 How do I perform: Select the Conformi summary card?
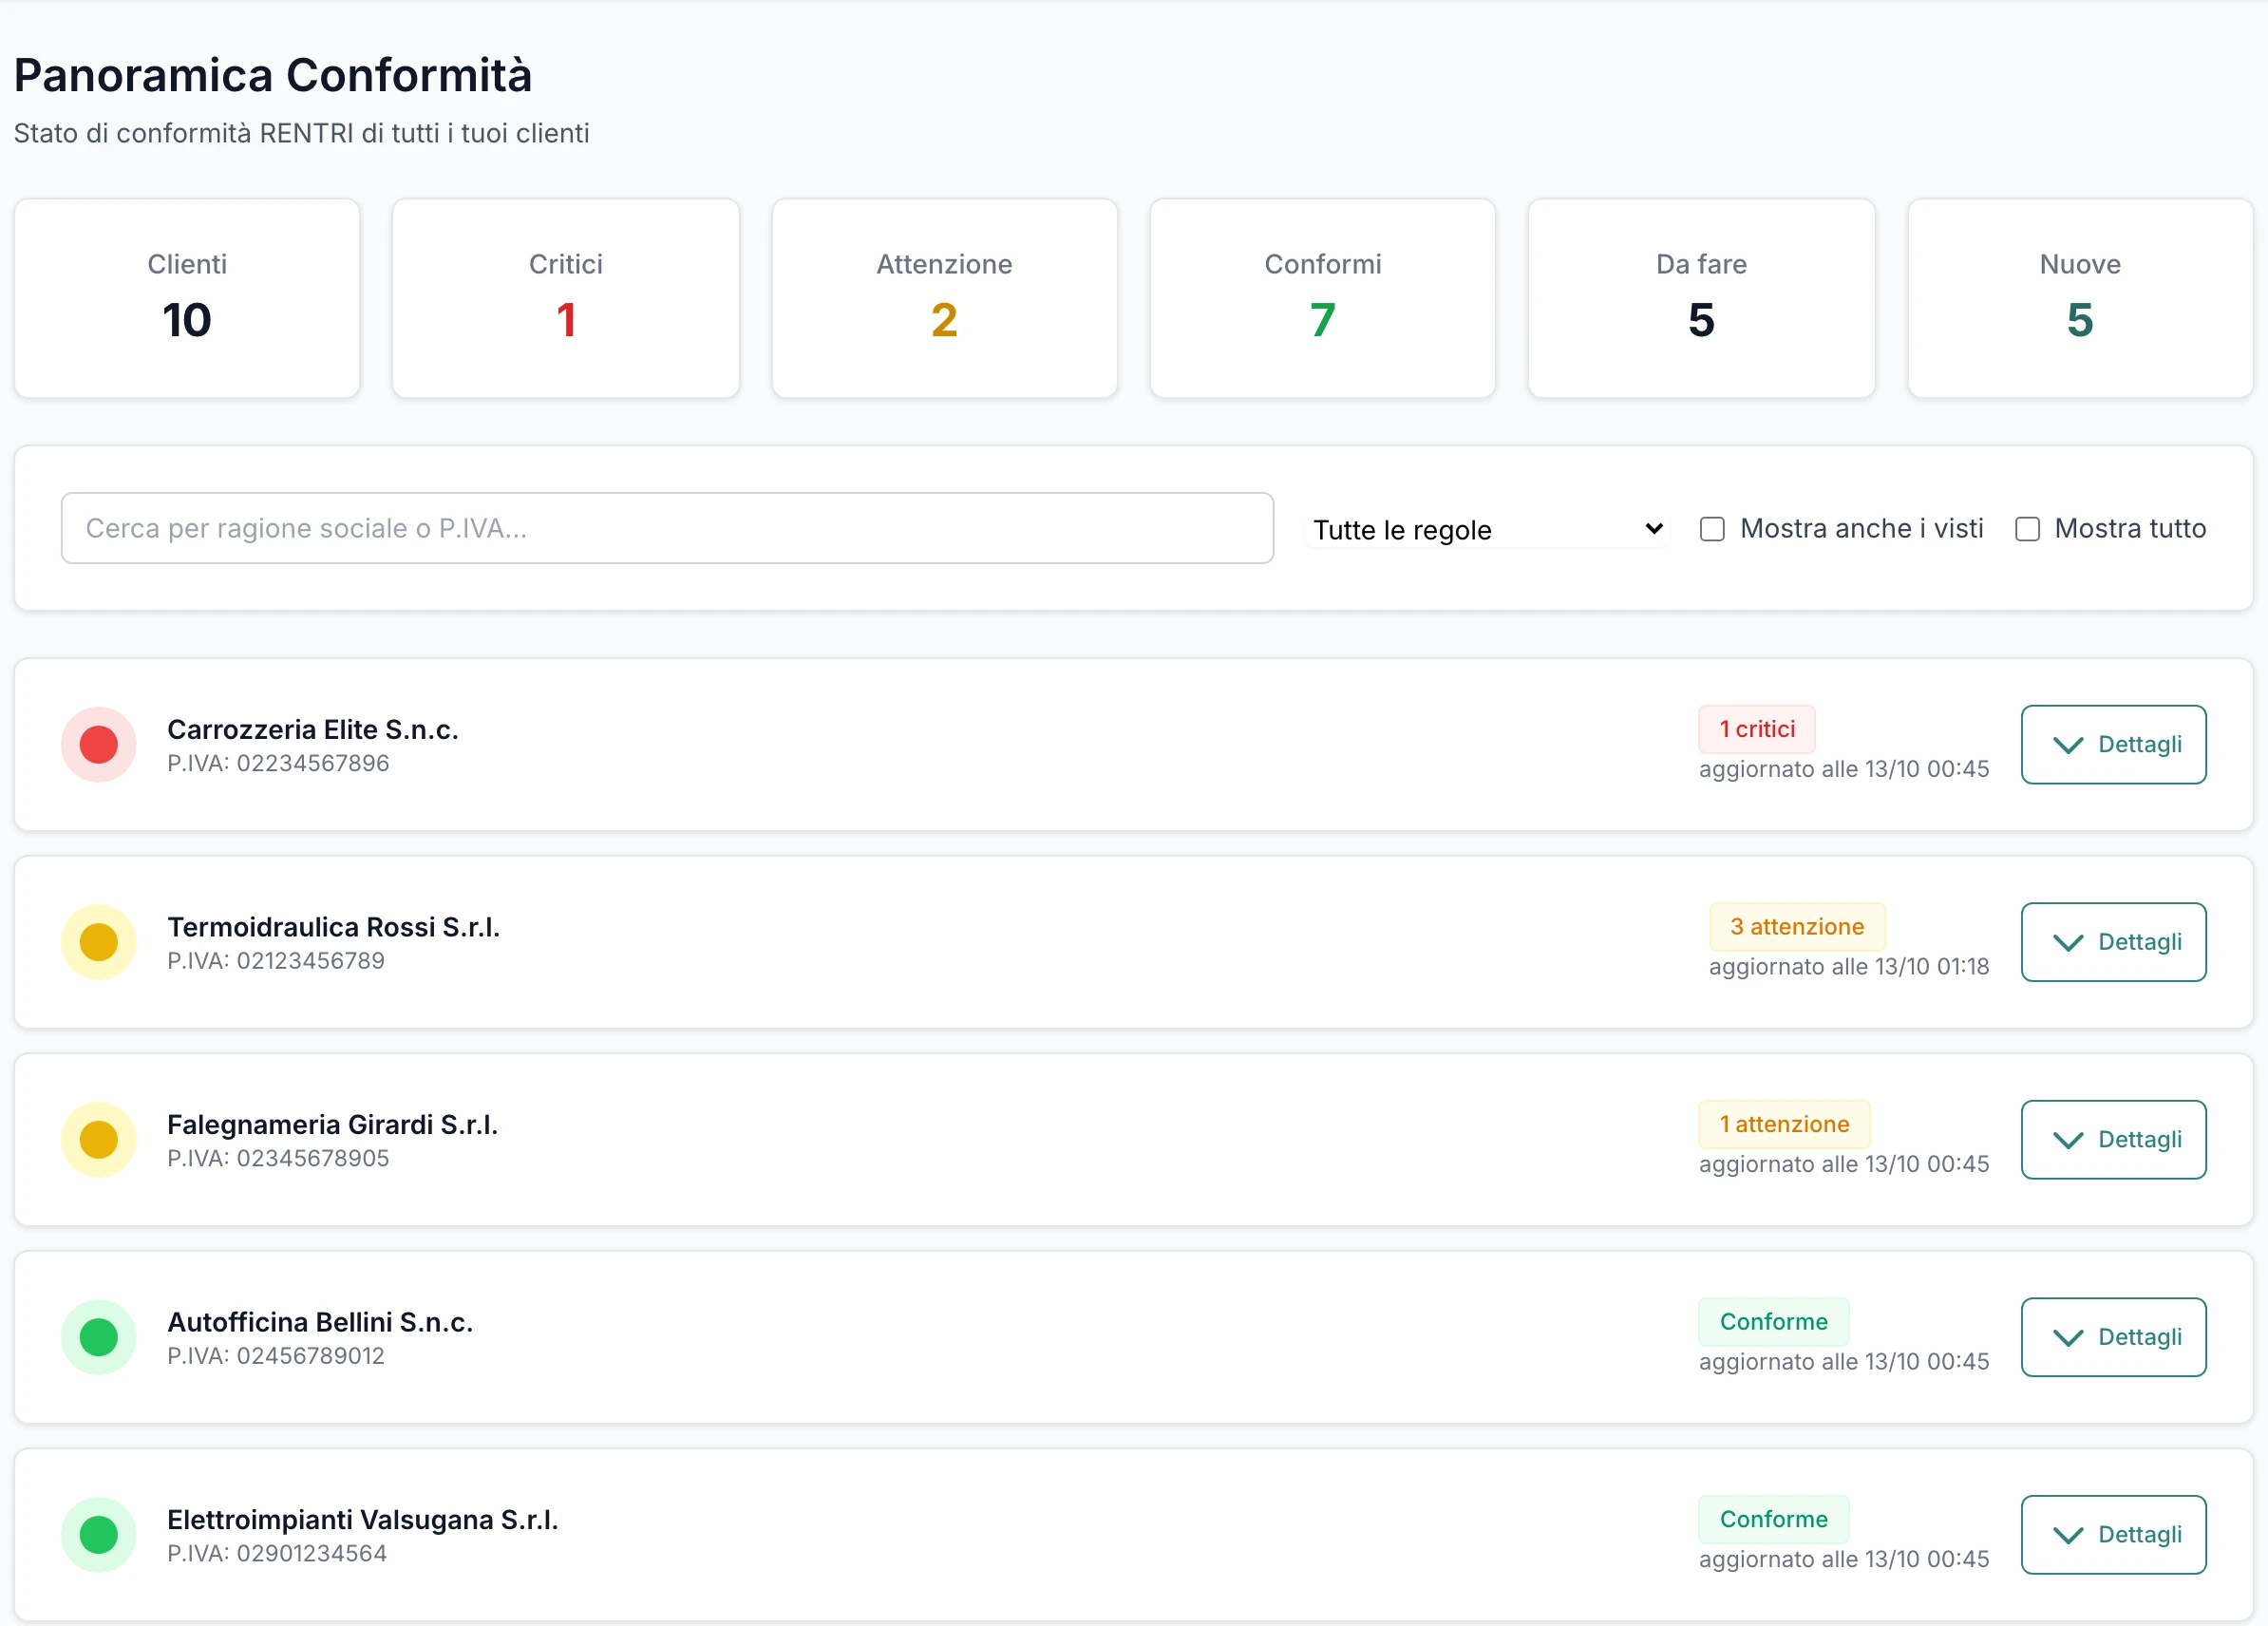click(1322, 298)
